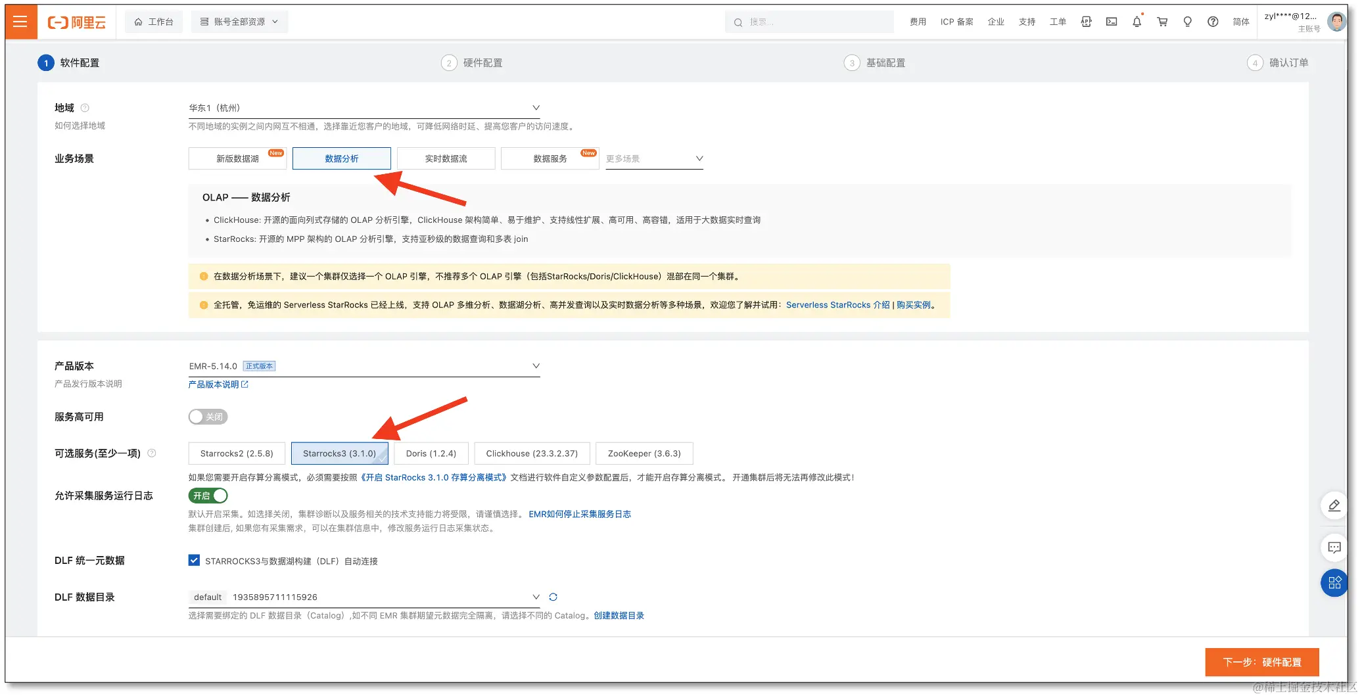Open 工单 ticket menu
This screenshot has width=1362, height=698.
coord(1058,22)
